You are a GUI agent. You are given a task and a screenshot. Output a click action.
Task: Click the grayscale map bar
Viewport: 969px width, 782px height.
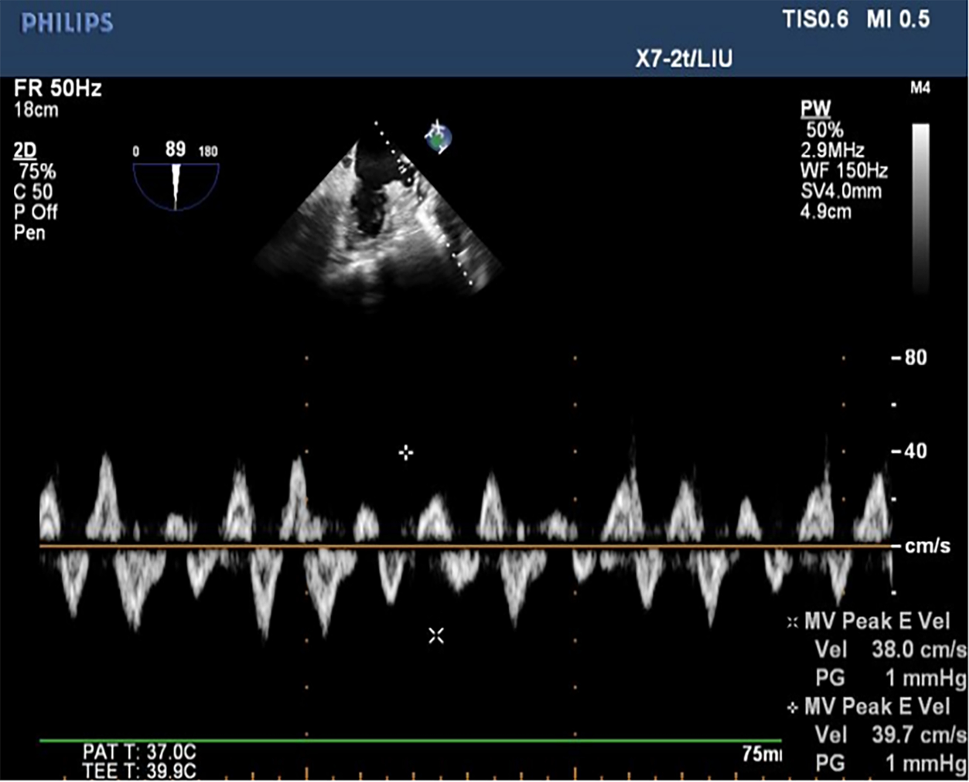[x=921, y=209]
